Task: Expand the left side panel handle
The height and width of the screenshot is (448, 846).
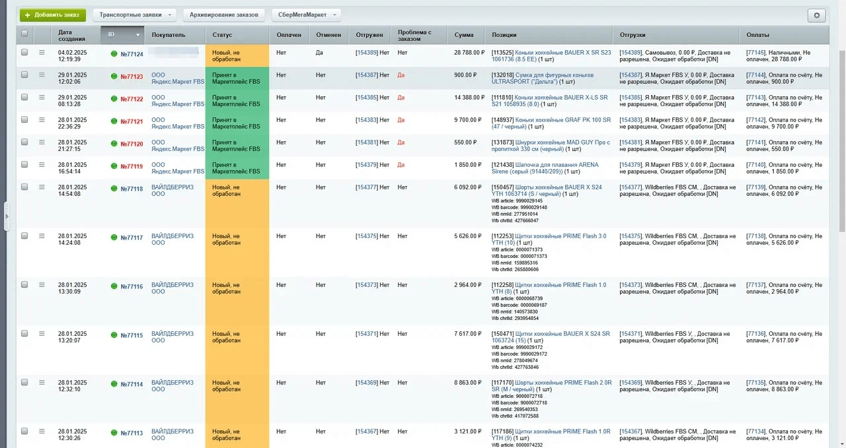Action: (7, 216)
